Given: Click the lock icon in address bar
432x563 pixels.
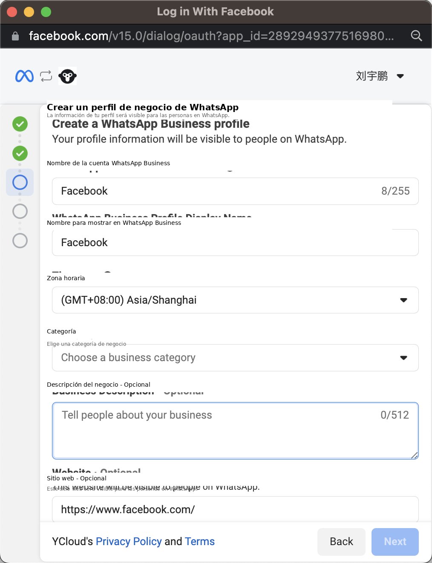Looking at the screenshot, I should click(x=15, y=36).
